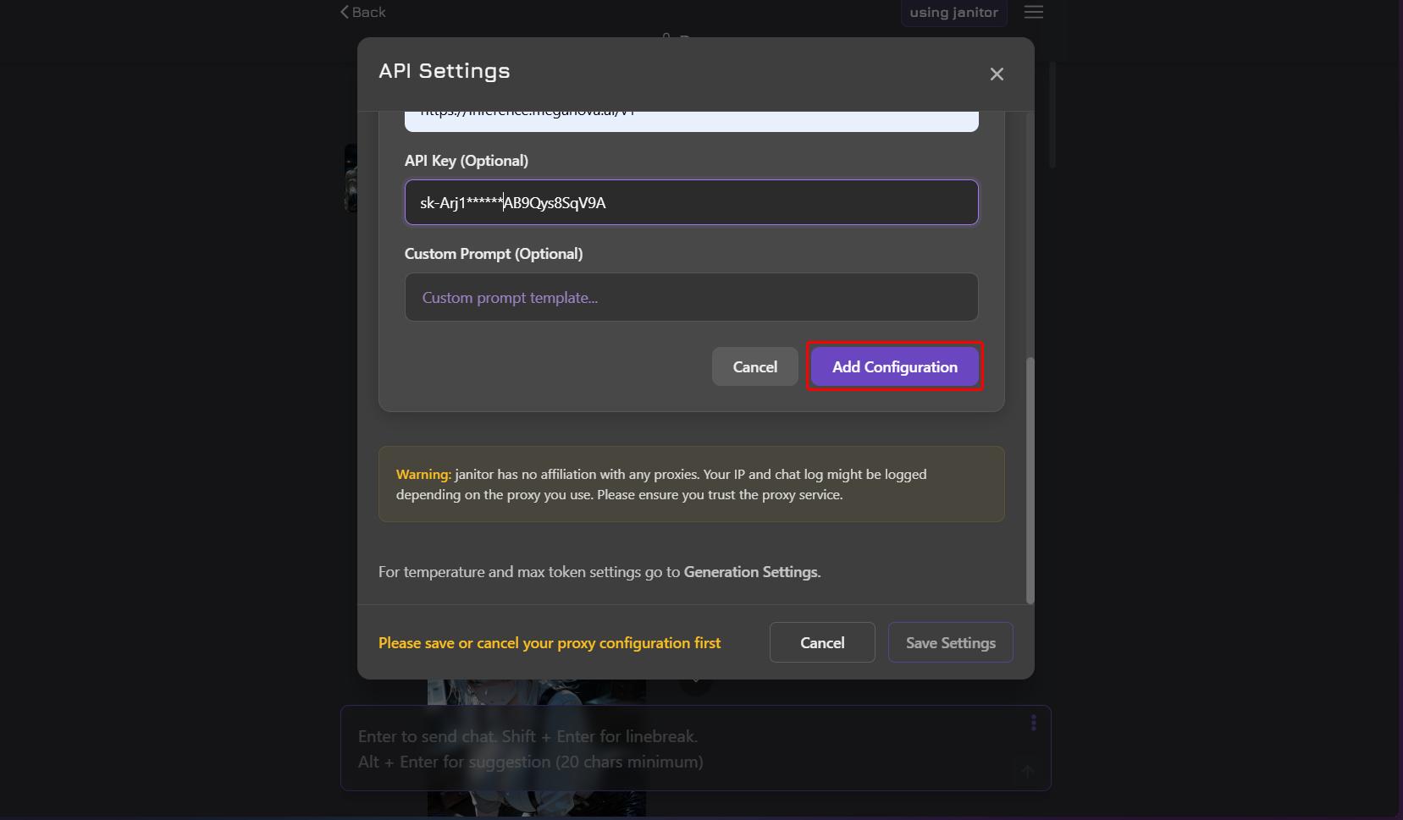The width and height of the screenshot is (1403, 820).
Task: Open the 'using janitor' API selector
Action: pos(953,13)
